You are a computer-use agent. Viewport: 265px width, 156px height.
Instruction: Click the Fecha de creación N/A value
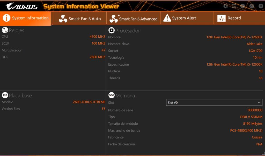(x=259, y=144)
